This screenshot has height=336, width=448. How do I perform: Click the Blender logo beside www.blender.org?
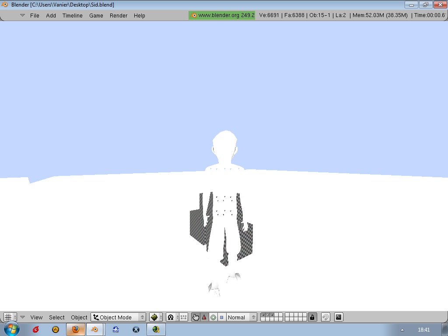pos(194,15)
